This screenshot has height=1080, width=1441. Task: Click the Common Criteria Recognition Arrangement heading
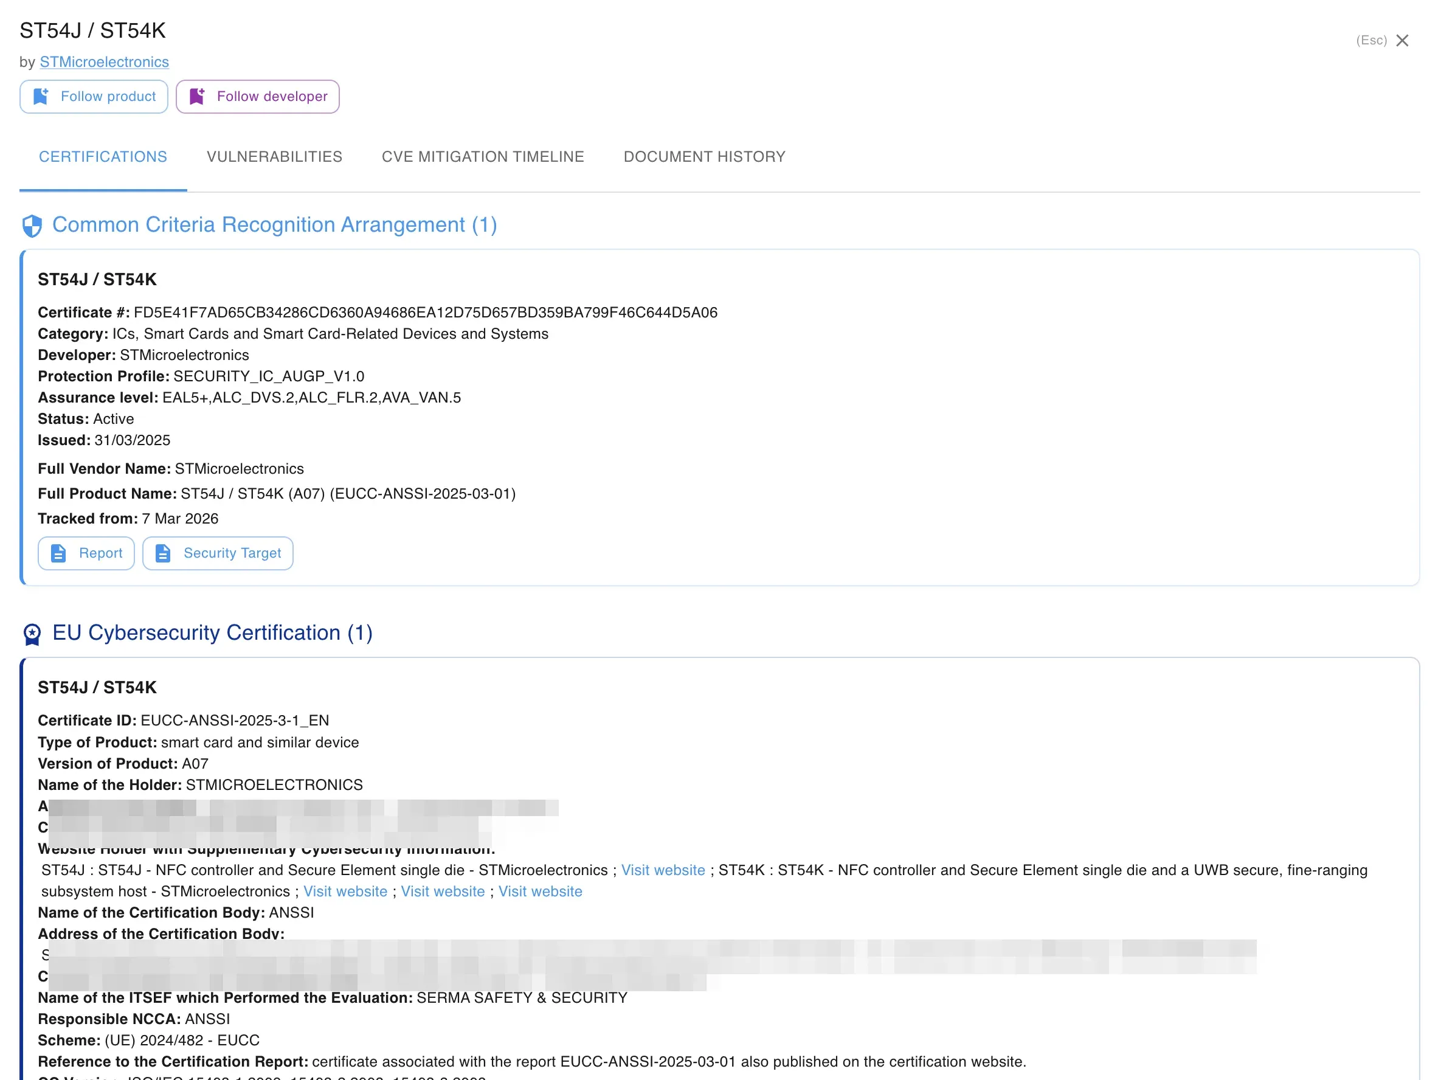coord(274,225)
